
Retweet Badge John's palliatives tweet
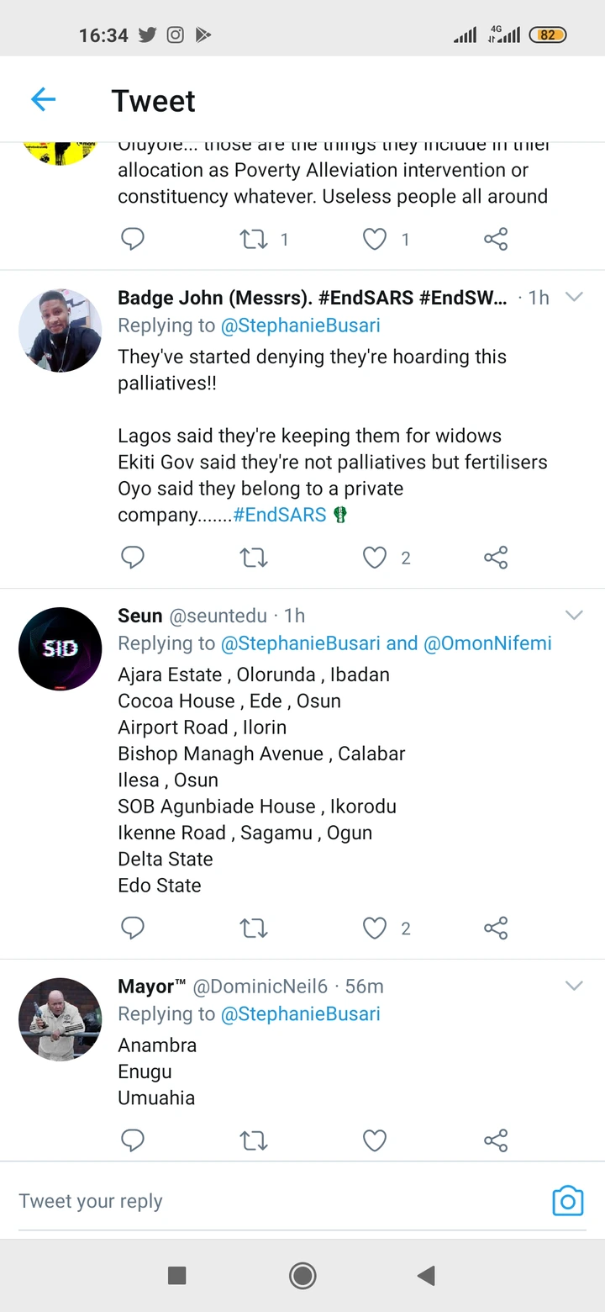point(253,557)
